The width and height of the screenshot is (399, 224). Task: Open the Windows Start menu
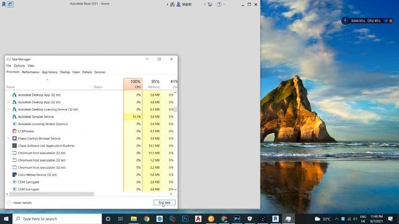(x=6, y=218)
